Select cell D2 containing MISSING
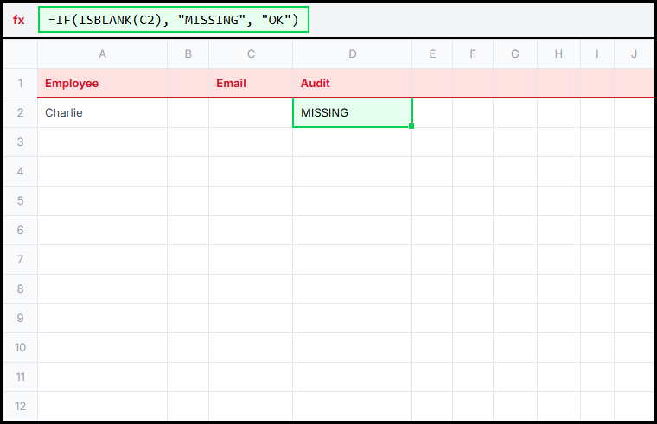Image resolution: width=657 pixels, height=424 pixels. (353, 112)
